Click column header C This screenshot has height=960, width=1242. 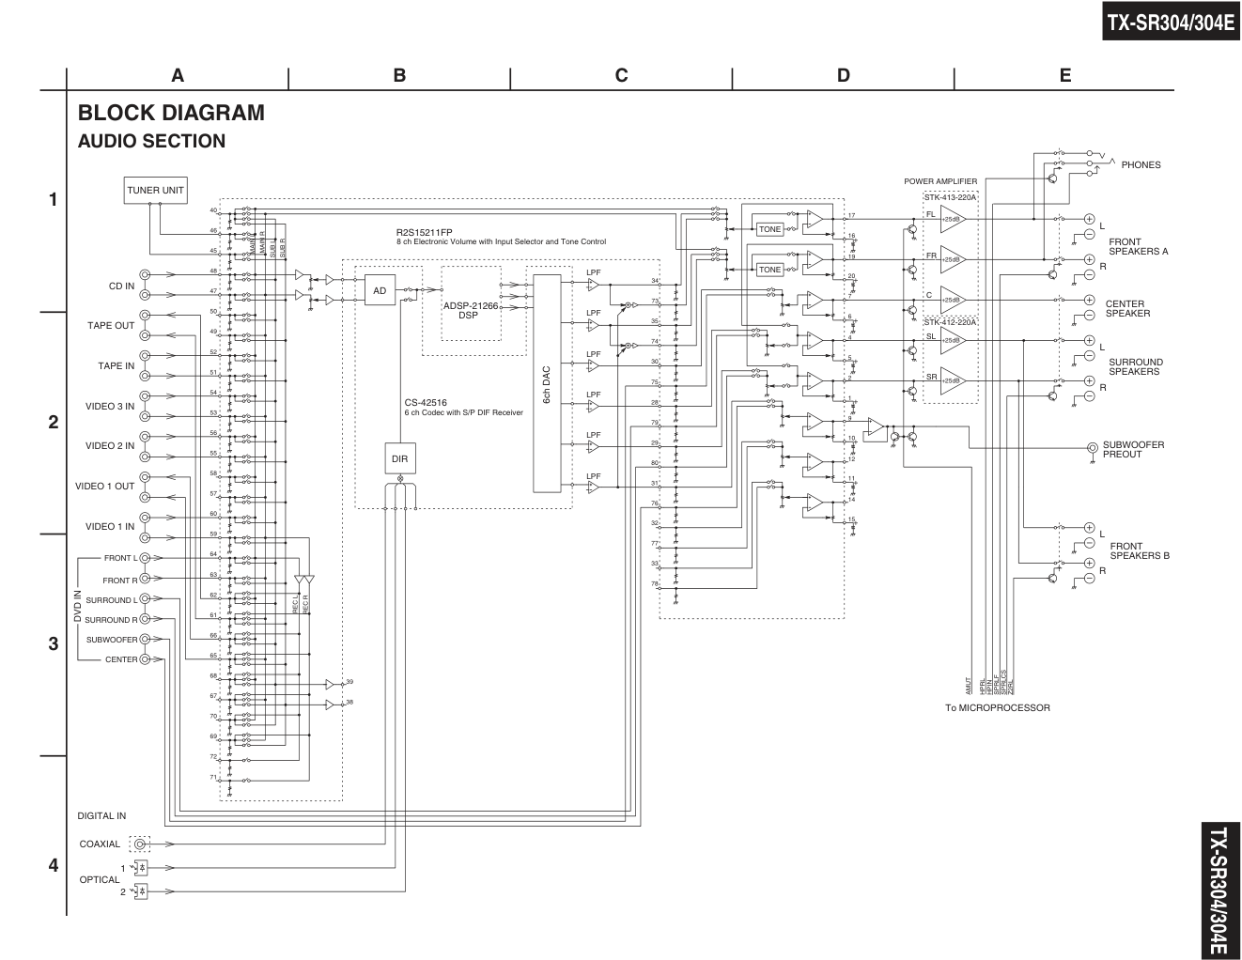pyautogui.click(x=621, y=76)
